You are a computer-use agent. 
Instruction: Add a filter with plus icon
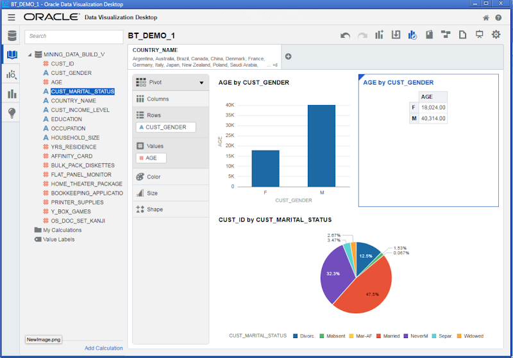pyautogui.click(x=288, y=56)
